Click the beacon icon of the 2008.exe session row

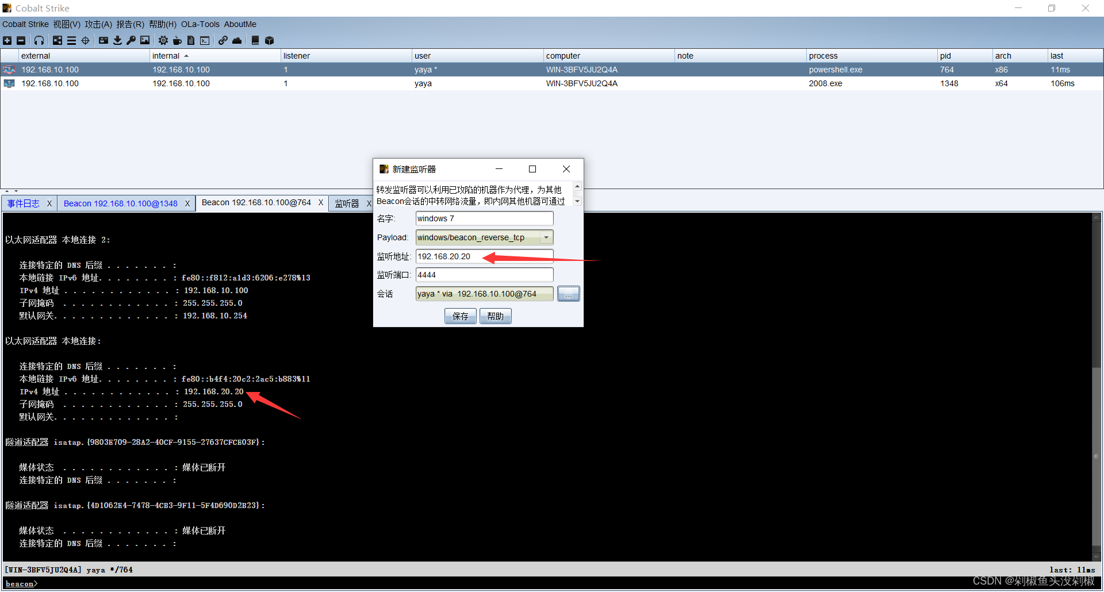pos(9,83)
